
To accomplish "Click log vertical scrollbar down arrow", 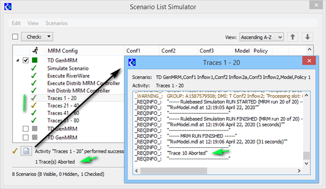I will 307,163.
